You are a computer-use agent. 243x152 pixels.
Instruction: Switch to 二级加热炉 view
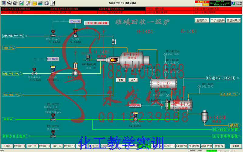point(217,20)
